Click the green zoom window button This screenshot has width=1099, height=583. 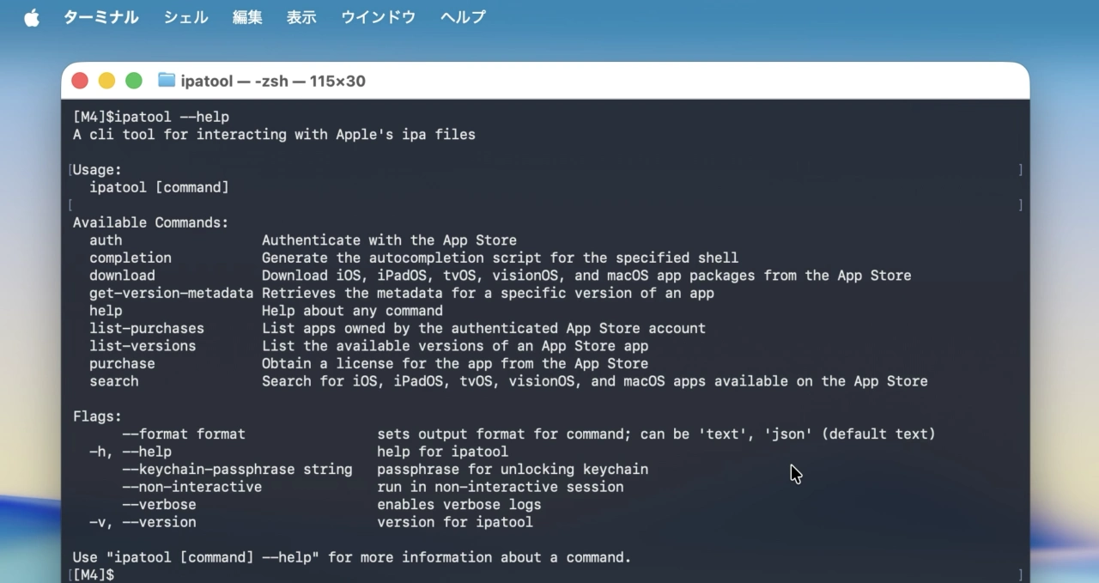point(134,81)
